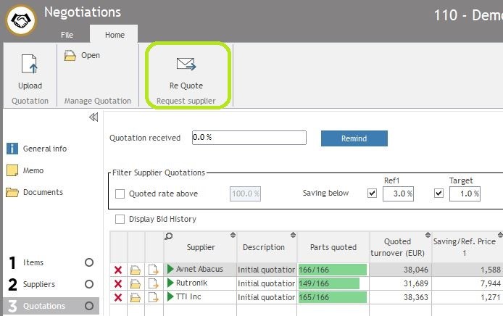Delete the Avnet Abacus quotation row
This screenshot has width=503, height=316.
coord(118,270)
